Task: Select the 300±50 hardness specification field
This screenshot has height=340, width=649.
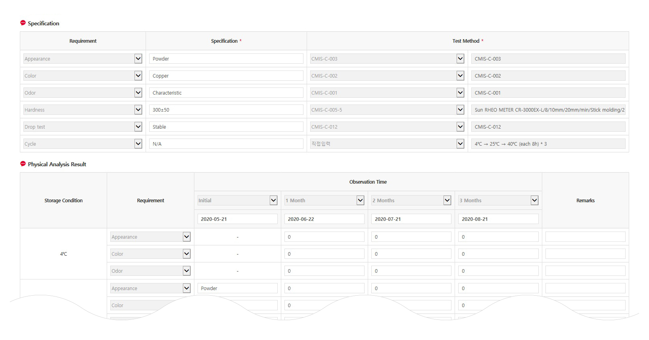Action: point(226,110)
